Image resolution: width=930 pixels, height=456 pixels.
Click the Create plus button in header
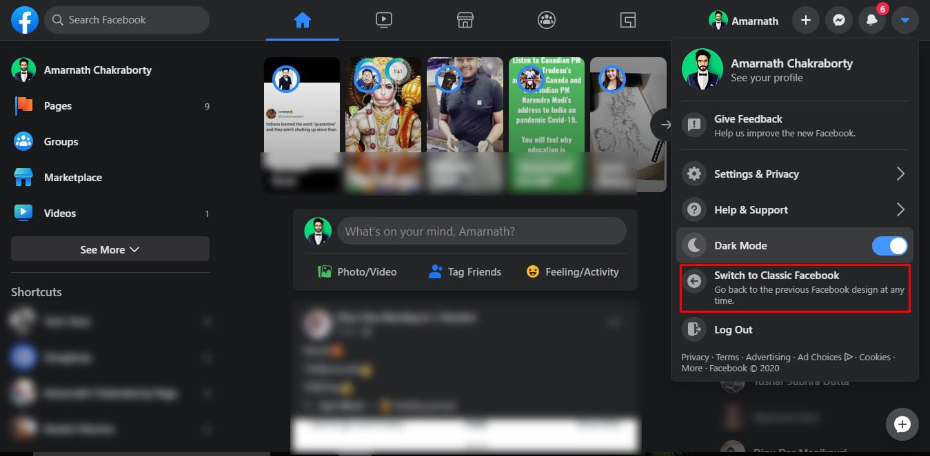[x=805, y=21]
